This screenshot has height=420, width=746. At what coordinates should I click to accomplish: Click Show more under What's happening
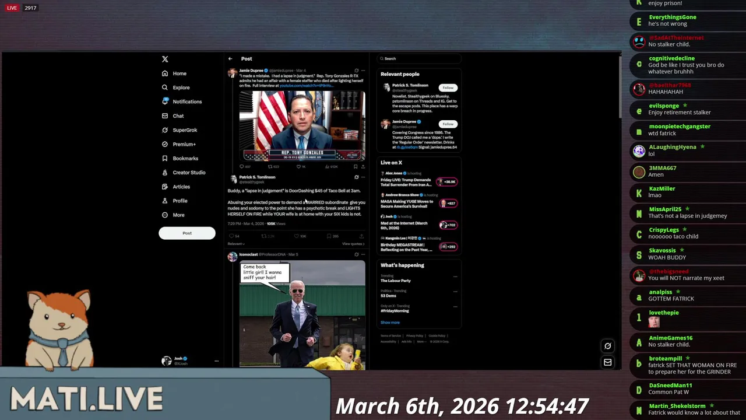coord(390,323)
